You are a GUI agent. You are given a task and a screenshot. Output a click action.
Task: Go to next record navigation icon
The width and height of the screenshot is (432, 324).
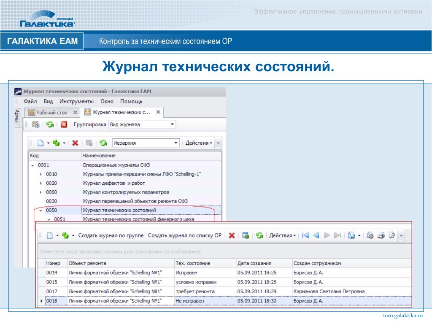(327, 235)
